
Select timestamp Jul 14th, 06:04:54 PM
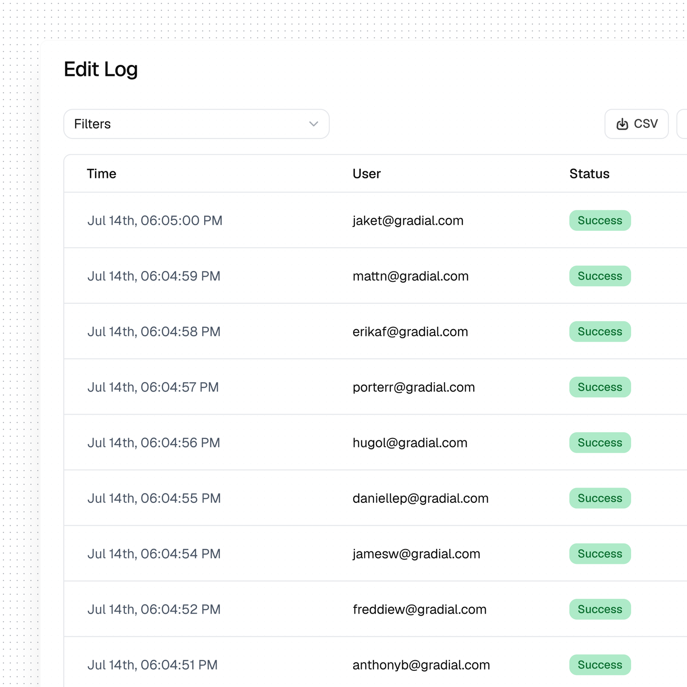click(154, 554)
